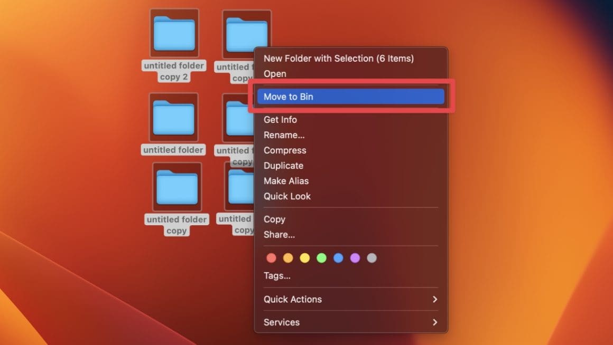
Task: Duplicate the selected folders
Action: pos(283,166)
